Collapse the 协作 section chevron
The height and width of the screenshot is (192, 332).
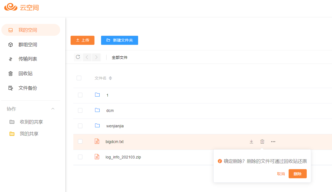coord(53,109)
